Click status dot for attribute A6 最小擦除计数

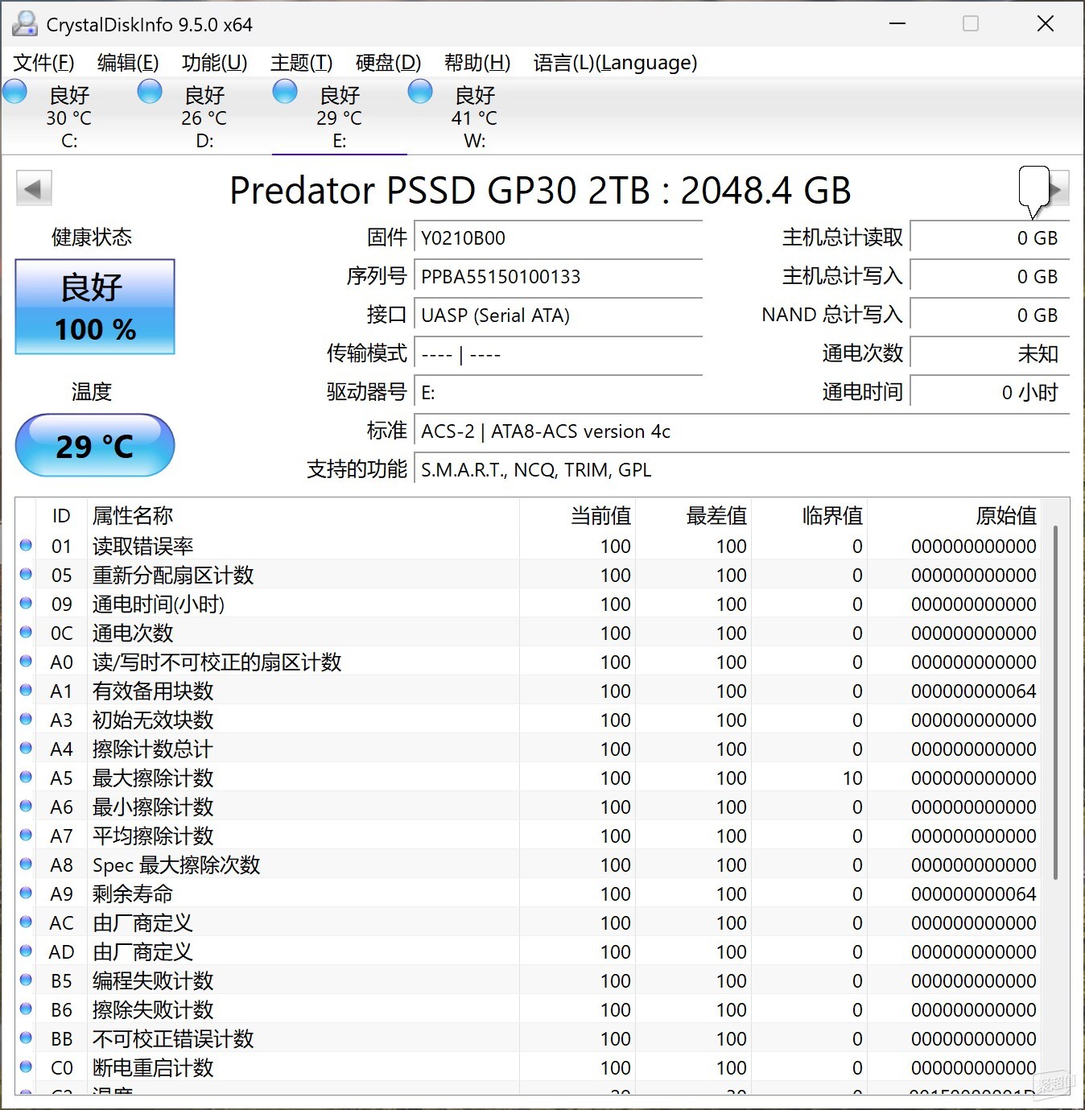point(26,807)
